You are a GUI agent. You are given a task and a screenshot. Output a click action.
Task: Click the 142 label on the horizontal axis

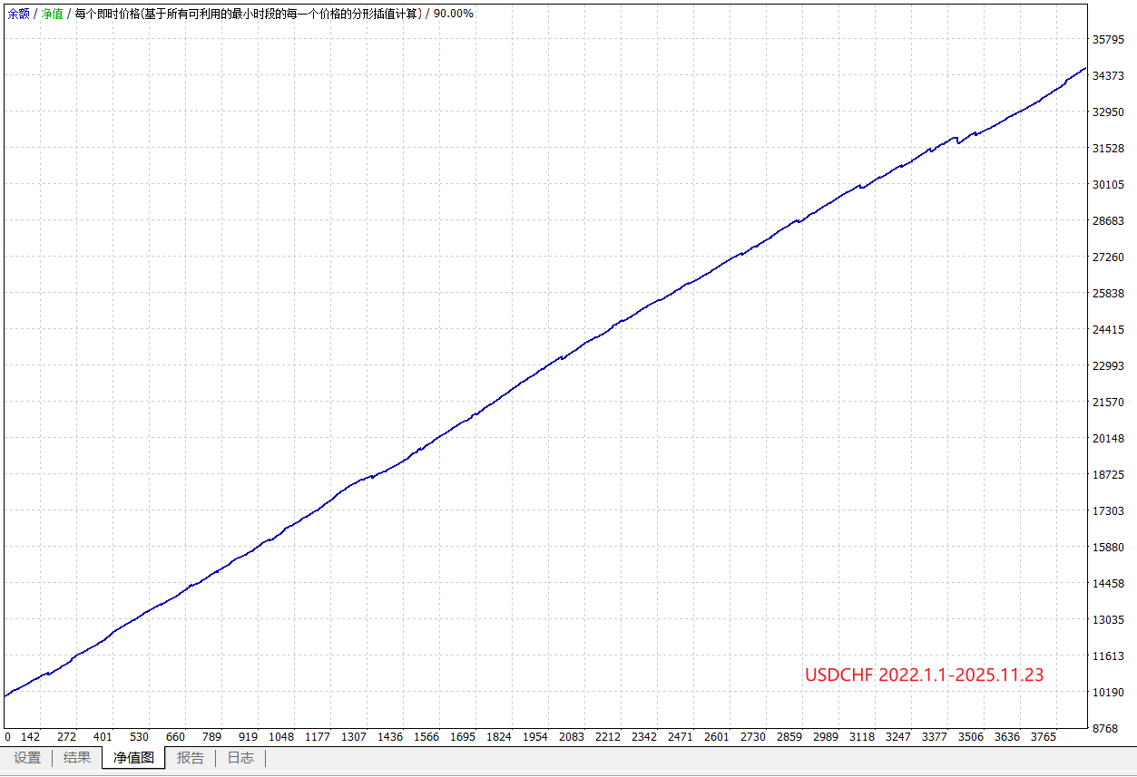(30, 737)
